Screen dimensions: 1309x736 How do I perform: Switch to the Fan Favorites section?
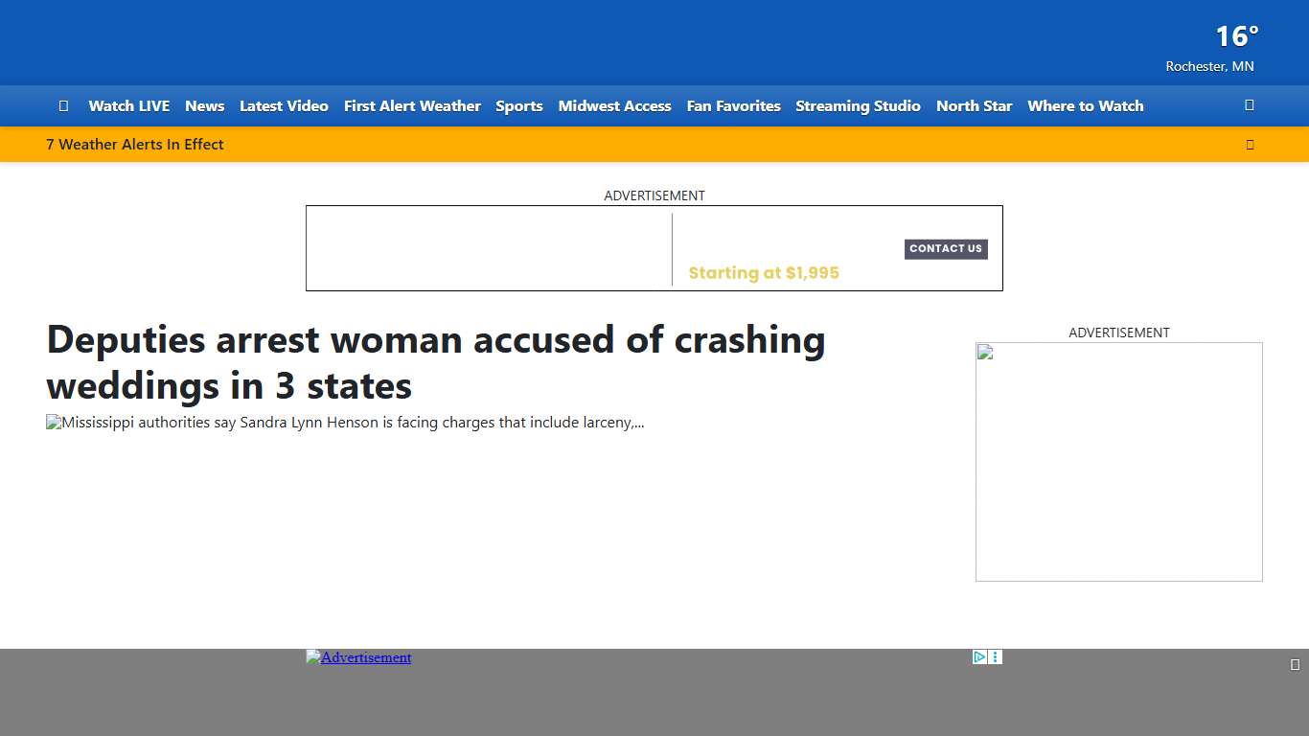point(733,105)
